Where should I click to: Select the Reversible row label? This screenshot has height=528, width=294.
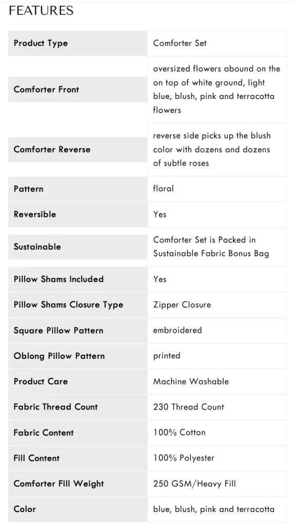pyautogui.click(x=35, y=214)
